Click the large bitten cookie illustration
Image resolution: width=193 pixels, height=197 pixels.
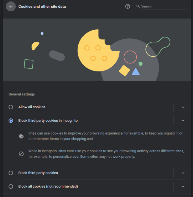click(x=98, y=50)
